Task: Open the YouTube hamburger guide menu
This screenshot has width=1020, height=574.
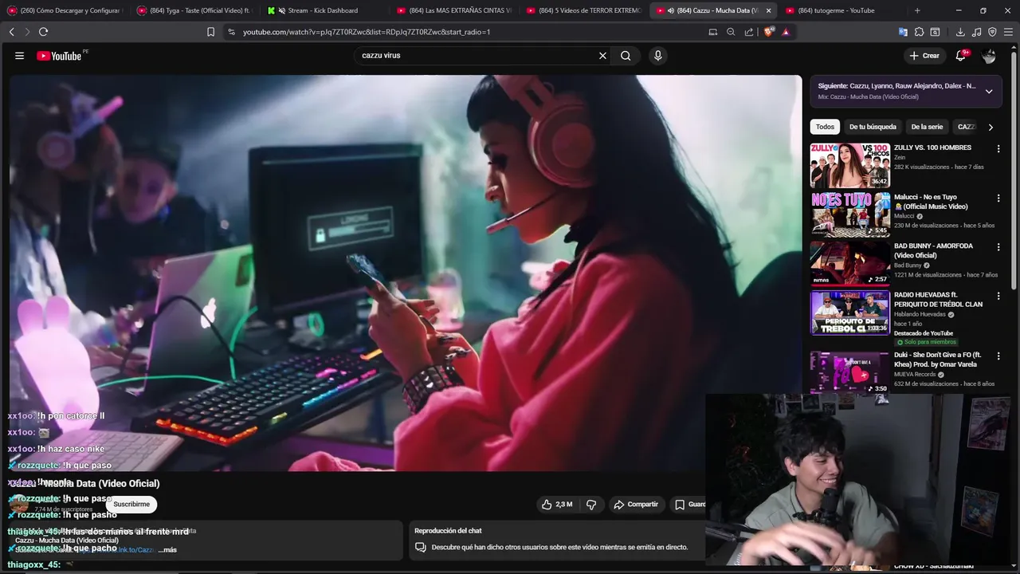Action: pyautogui.click(x=19, y=56)
